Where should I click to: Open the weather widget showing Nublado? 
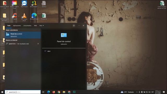pos(127,92)
